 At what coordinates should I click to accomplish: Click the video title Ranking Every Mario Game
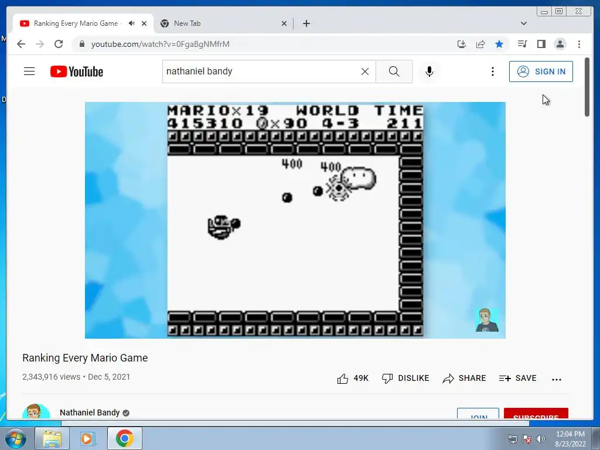click(85, 358)
